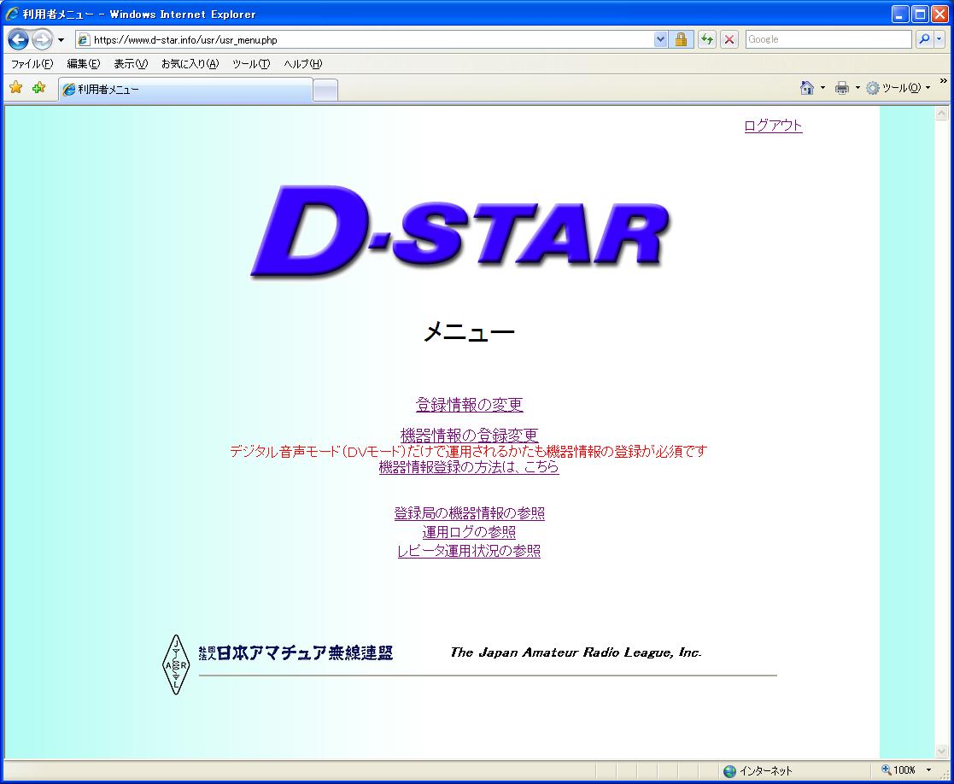Open the 編集(E) menu

84,64
